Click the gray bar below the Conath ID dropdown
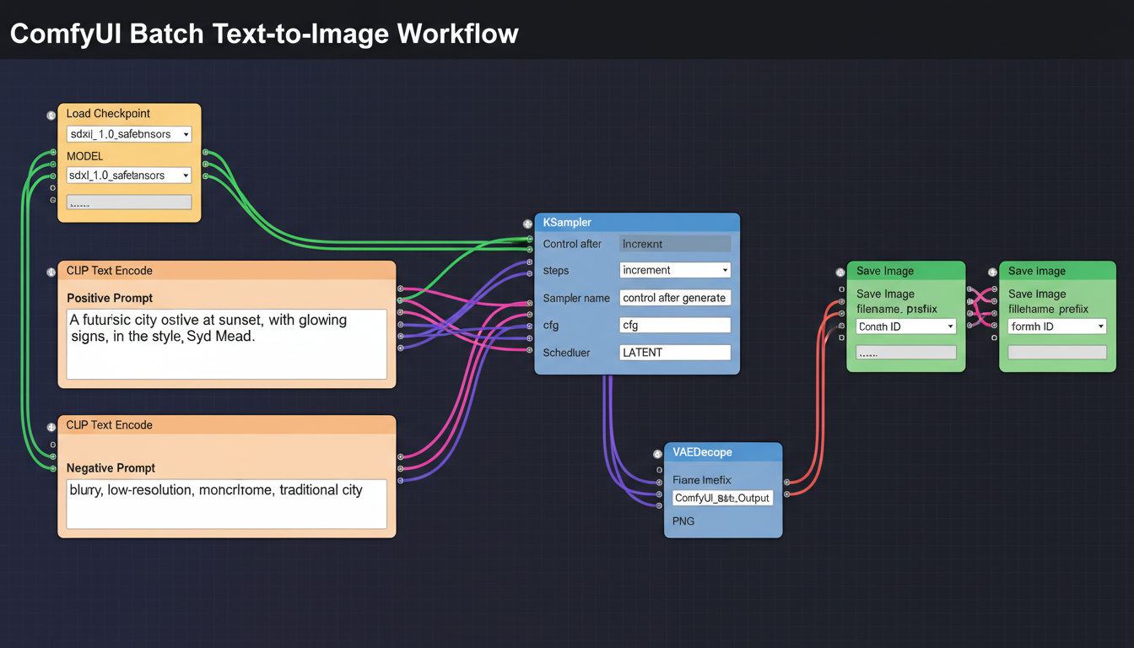Screen dimensions: 1134x648 click(905, 352)
